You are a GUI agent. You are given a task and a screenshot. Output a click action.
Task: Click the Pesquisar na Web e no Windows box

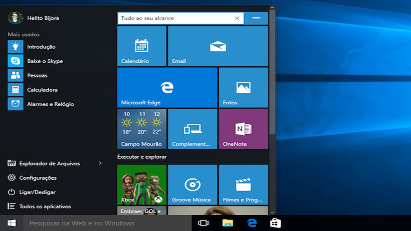click(x=108, y=223)
